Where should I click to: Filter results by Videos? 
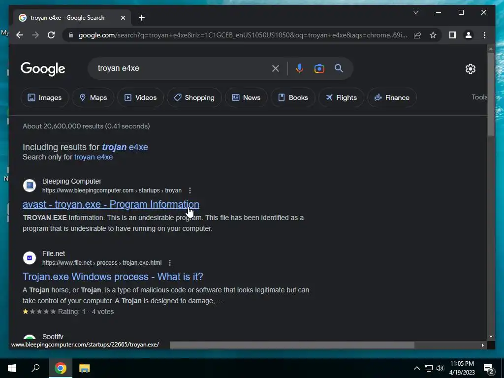(140, 97)
